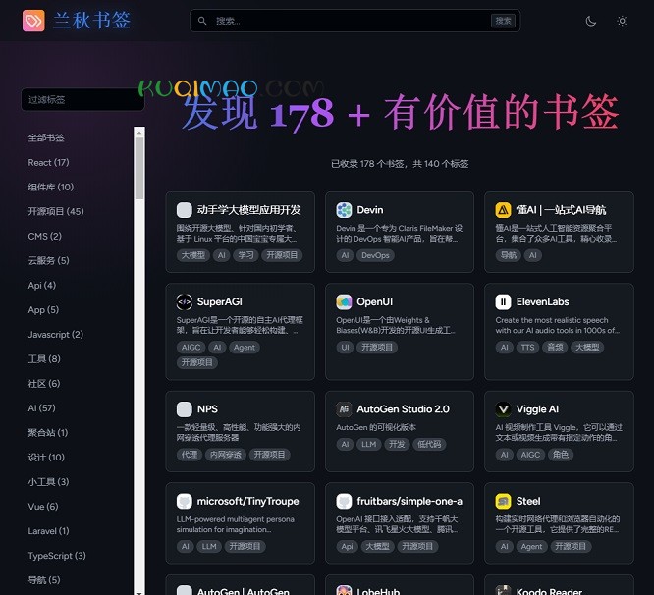Open the Steel bookmark title

[x=528, y=501]
